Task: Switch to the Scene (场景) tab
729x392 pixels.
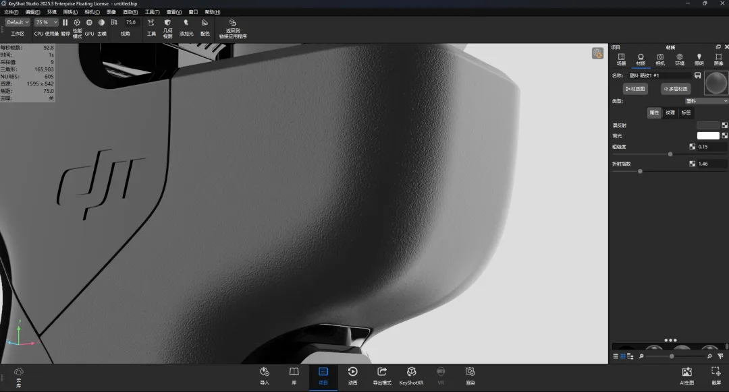Action: click(x=621, y=59)
